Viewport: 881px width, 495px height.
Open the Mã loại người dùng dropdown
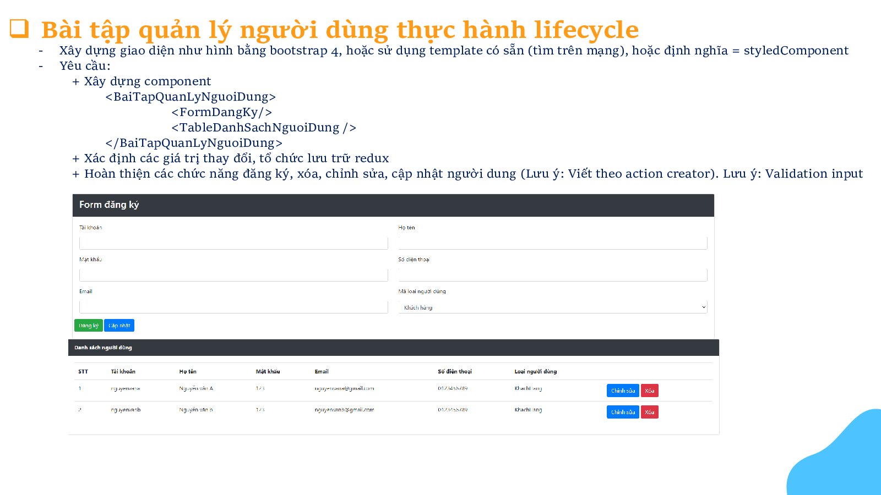click(552, 307)
